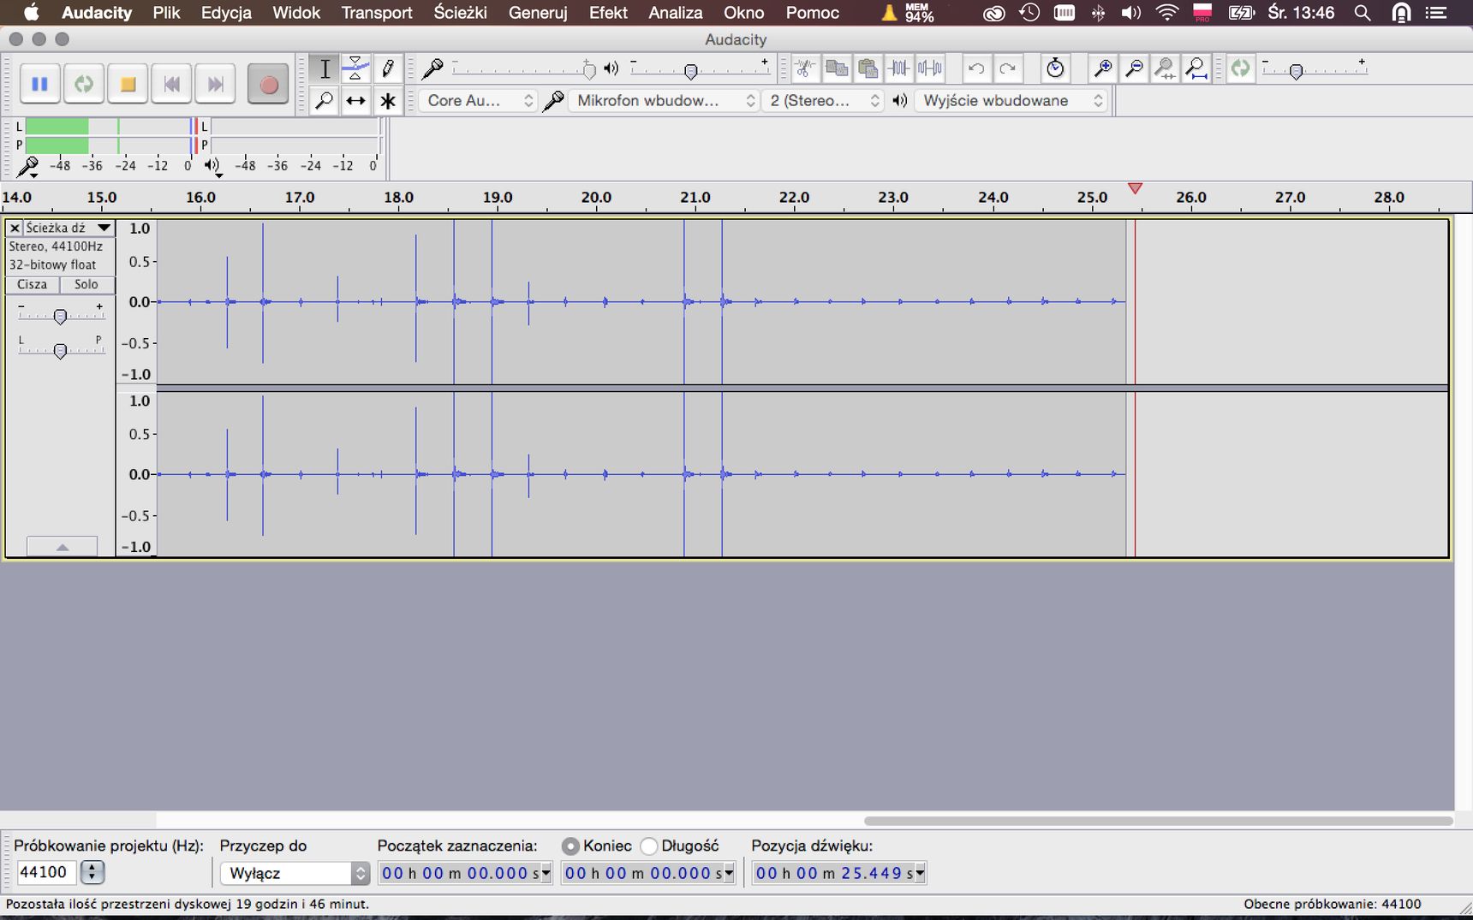Click the Cut scissors icon
This screenshot has width=1473, height=920.
click(x=805, y=68)
